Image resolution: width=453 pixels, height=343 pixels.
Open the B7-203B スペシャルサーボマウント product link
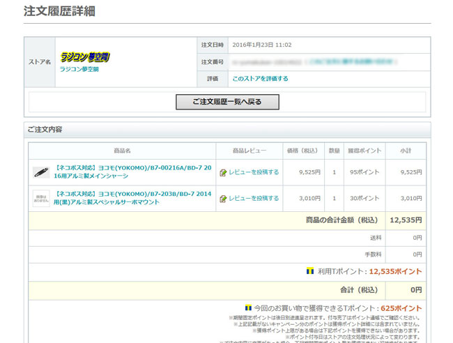(132, 198)
